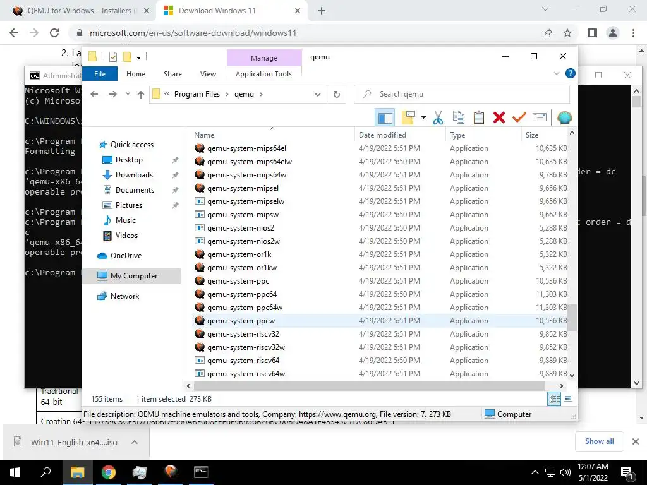This screenshot has height=485, width=647.
Task: Select file qemu-system-or1k
Action: tap(239, 254)
